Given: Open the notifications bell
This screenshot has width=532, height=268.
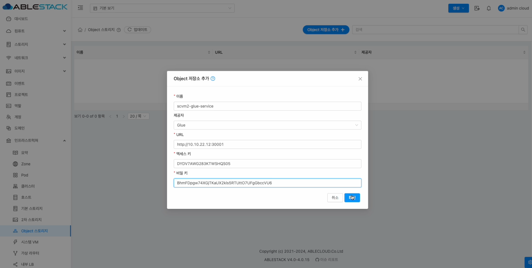Looking at the screenshot, I should 489,8.
